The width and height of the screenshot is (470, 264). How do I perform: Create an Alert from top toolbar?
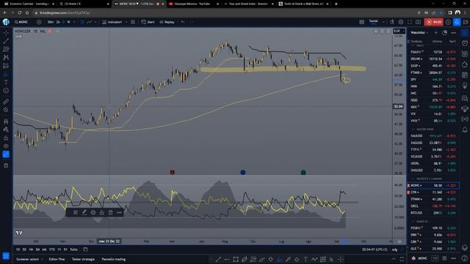pyautogui.click(x=148, y=22)
